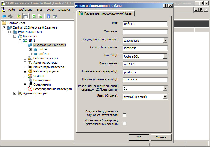The height and width of the screenshot is (147, 210).
Task: Click the Имя input field
Action: pyautogui.click(x=145, y=24)
